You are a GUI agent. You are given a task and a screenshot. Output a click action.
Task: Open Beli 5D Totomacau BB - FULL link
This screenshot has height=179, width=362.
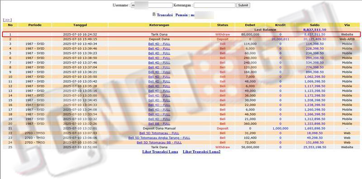(159, 142)
